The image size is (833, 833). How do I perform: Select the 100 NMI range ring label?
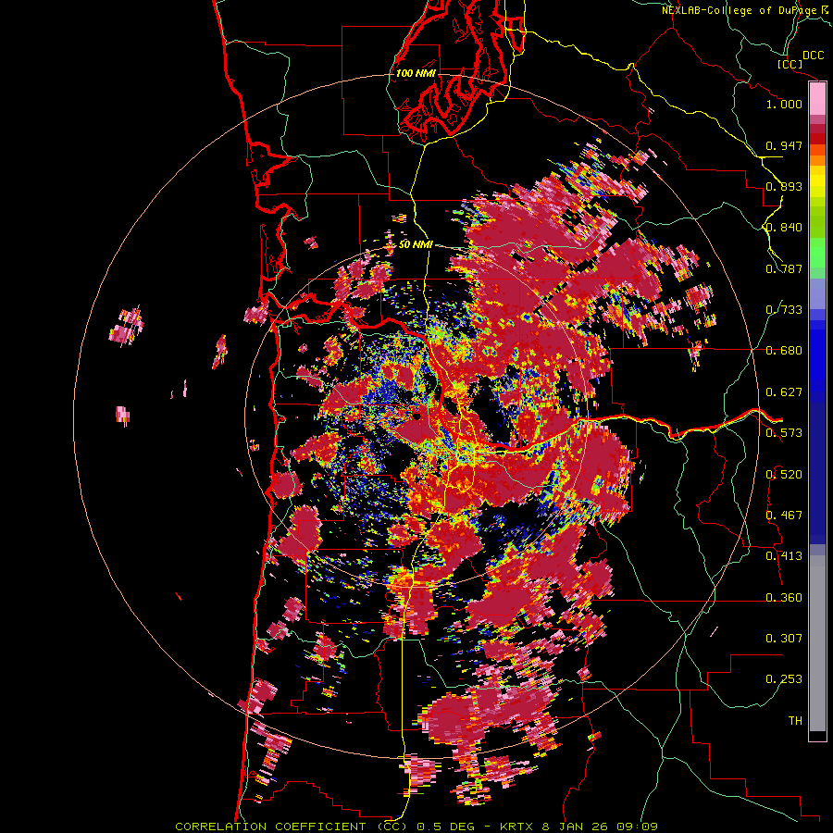pyautogui.click(x=416, y=73)
